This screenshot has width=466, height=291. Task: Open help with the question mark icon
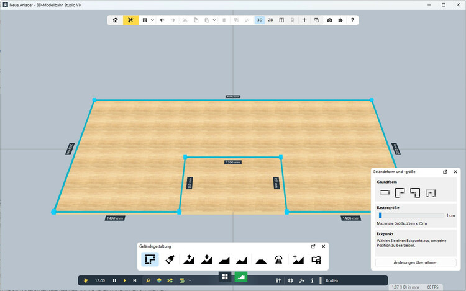[352, 20]
